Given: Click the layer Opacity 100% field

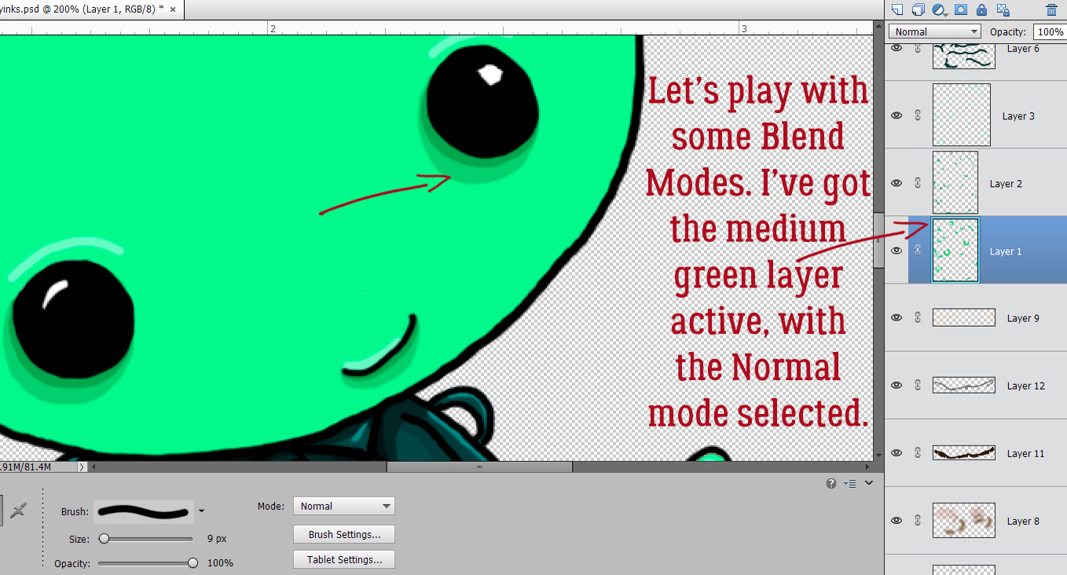Looking at the screenshot, I should (x=1050, y=31).
